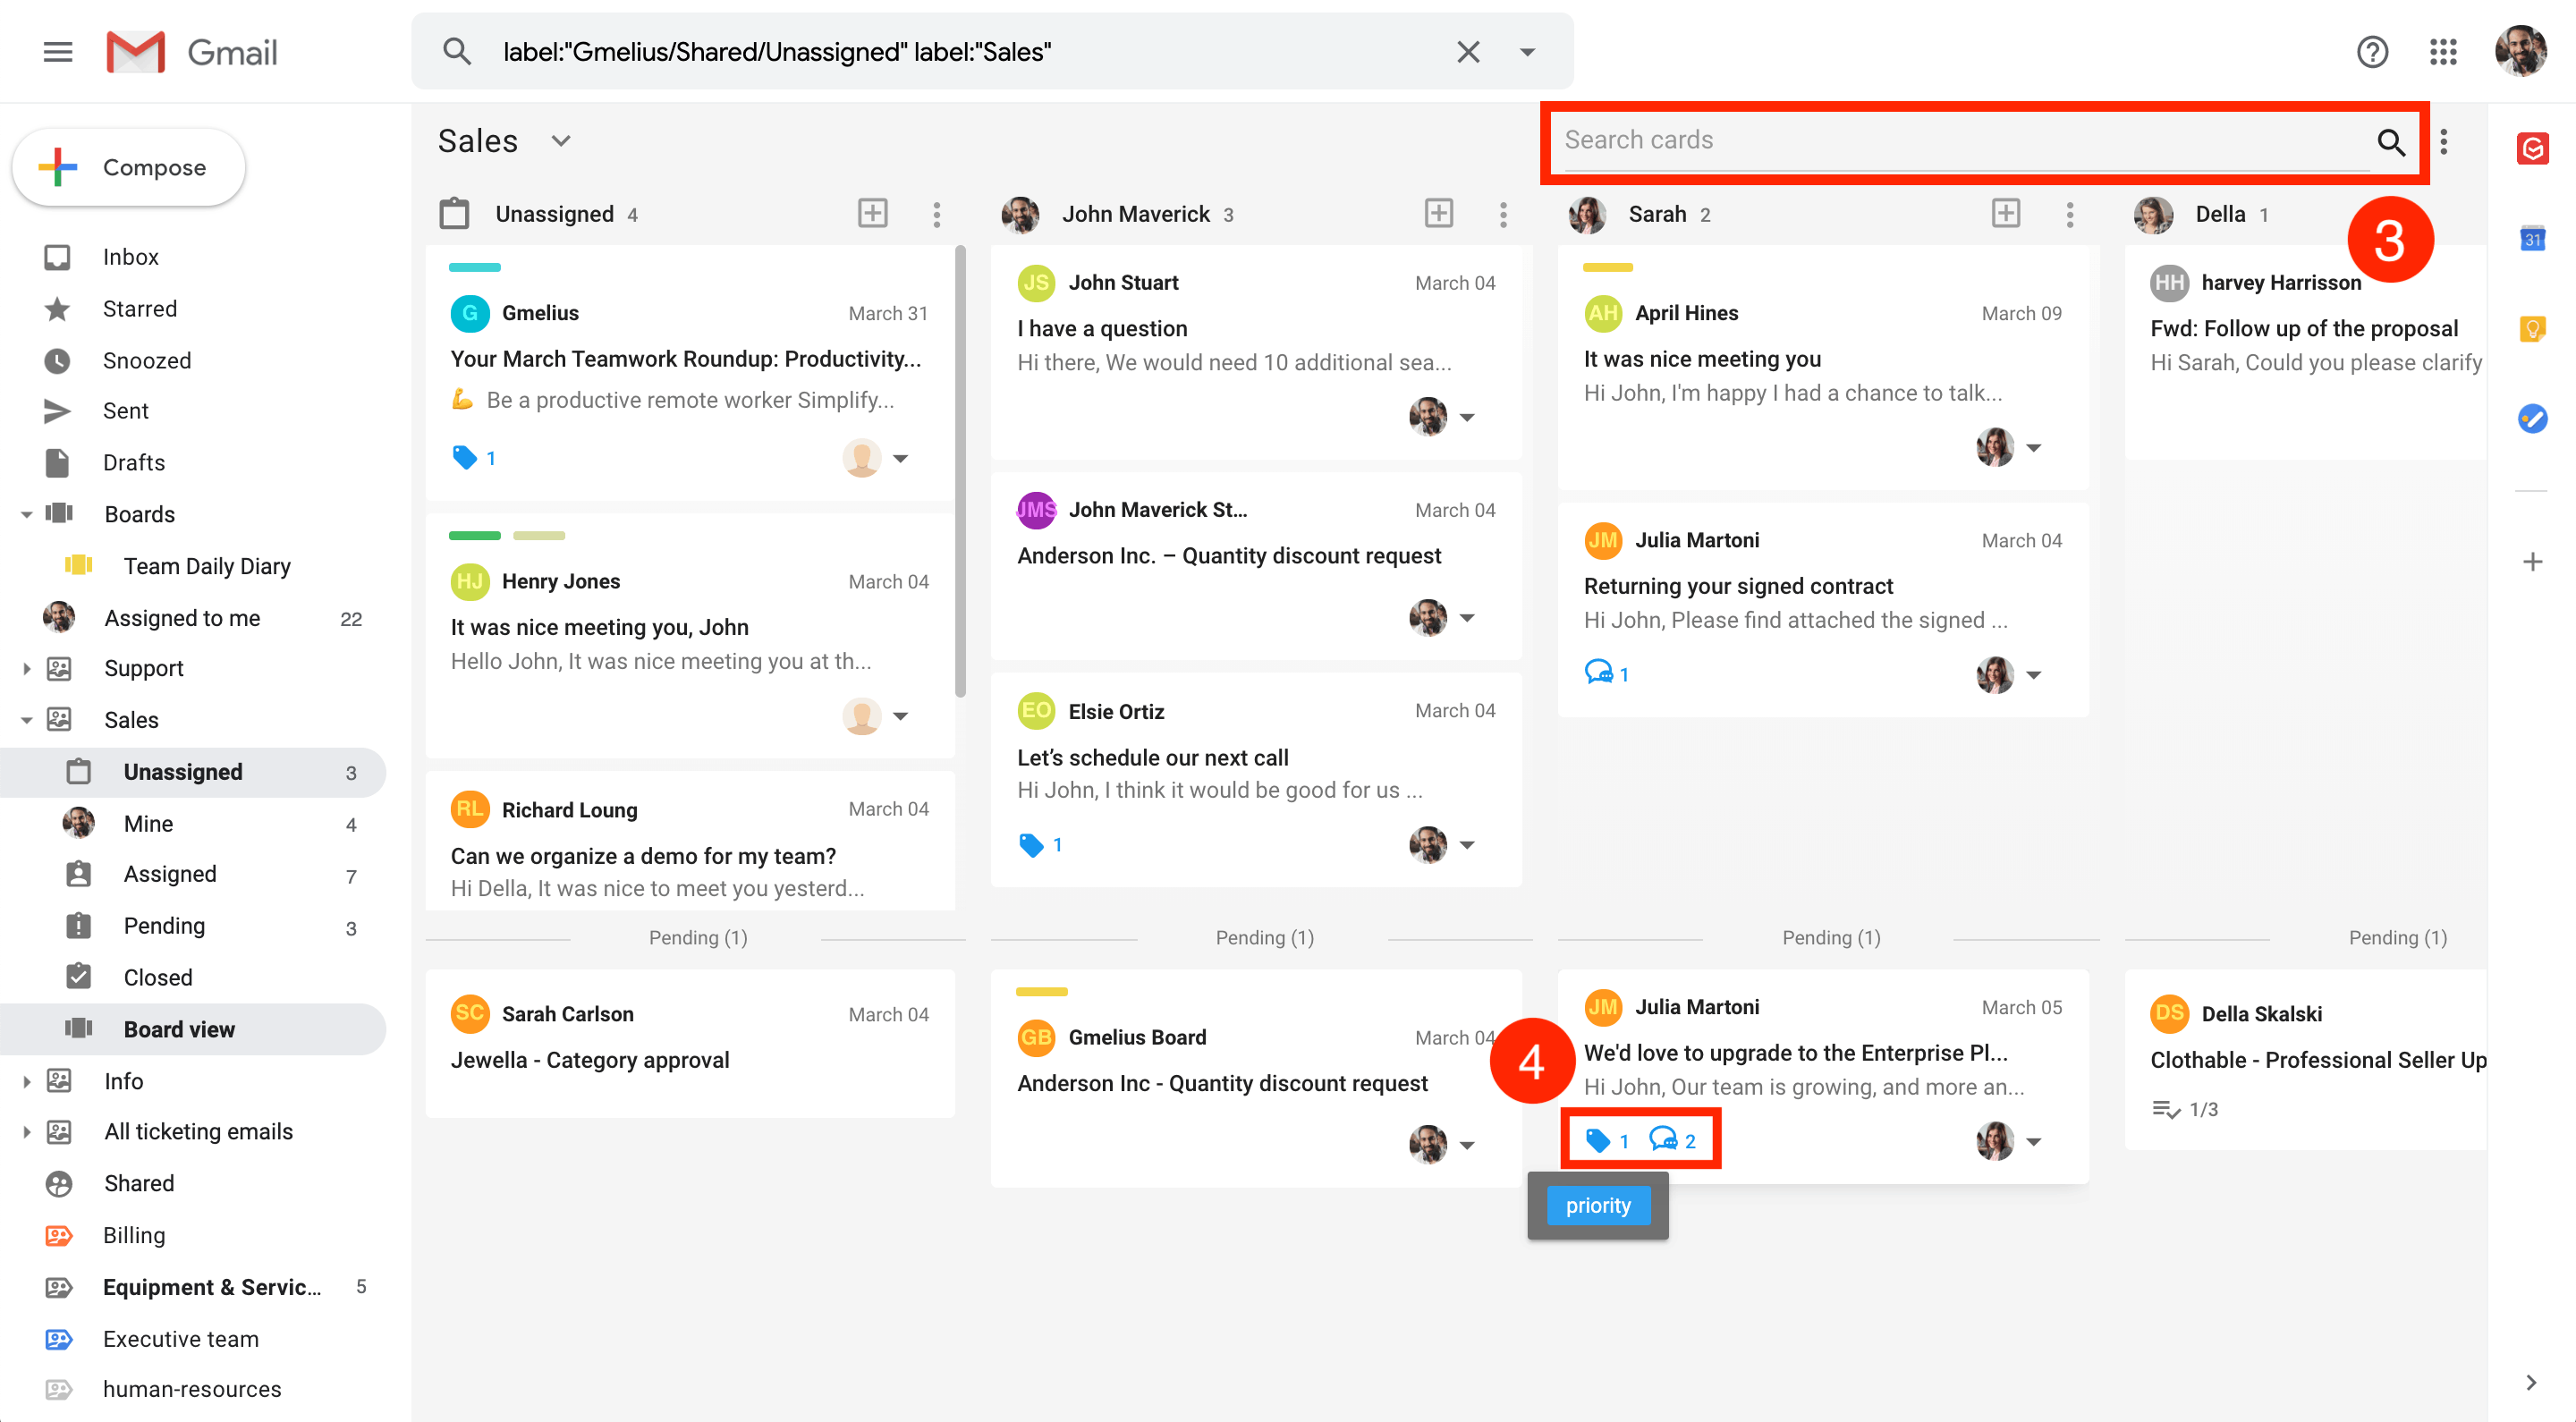Open the Google apps grid icon
Screen dimensions: 2576x1422
click(2443, 51)
